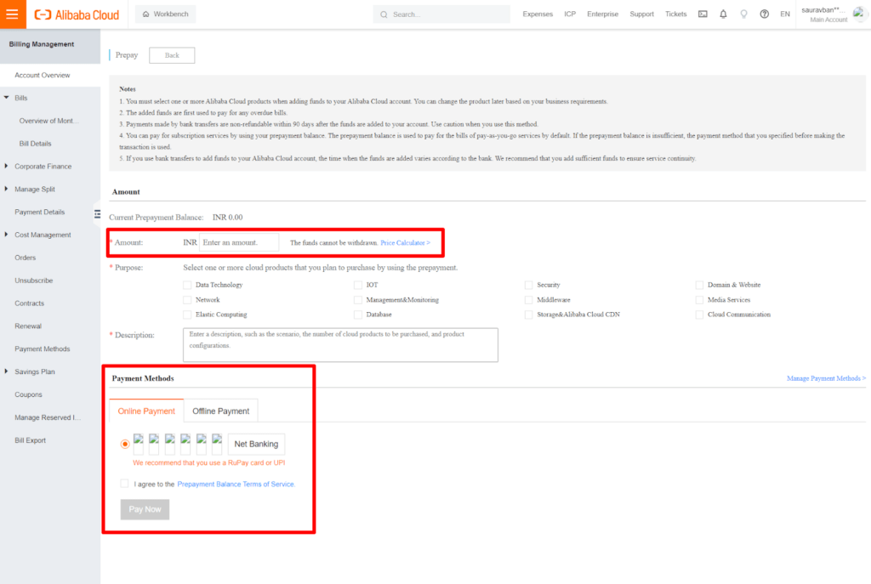
Task: Enable the Elastic Computing purpose checkbox
Action: point(187,315)
